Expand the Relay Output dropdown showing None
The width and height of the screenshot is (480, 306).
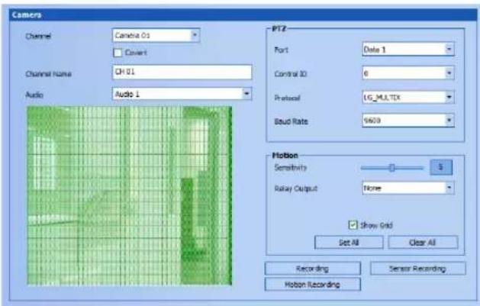point(408,188)
